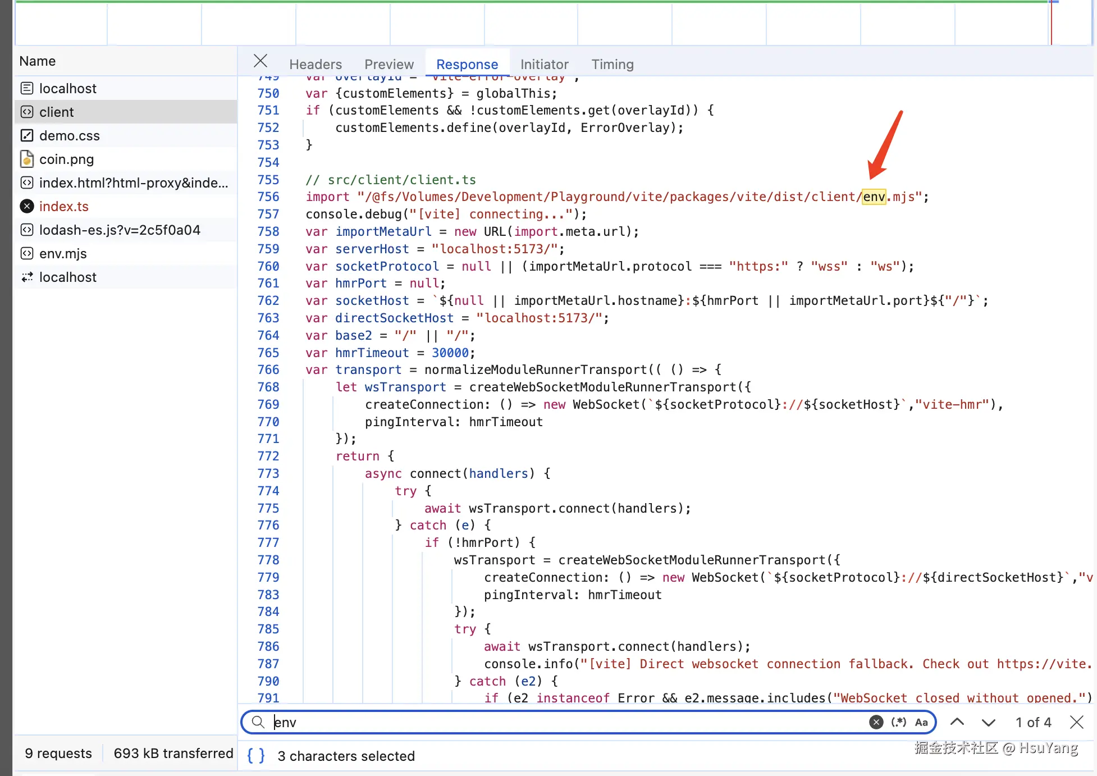Toggle regular expression search
Image resolution: width=1097 pixels, height=776 pixels.
coord(898,722)
